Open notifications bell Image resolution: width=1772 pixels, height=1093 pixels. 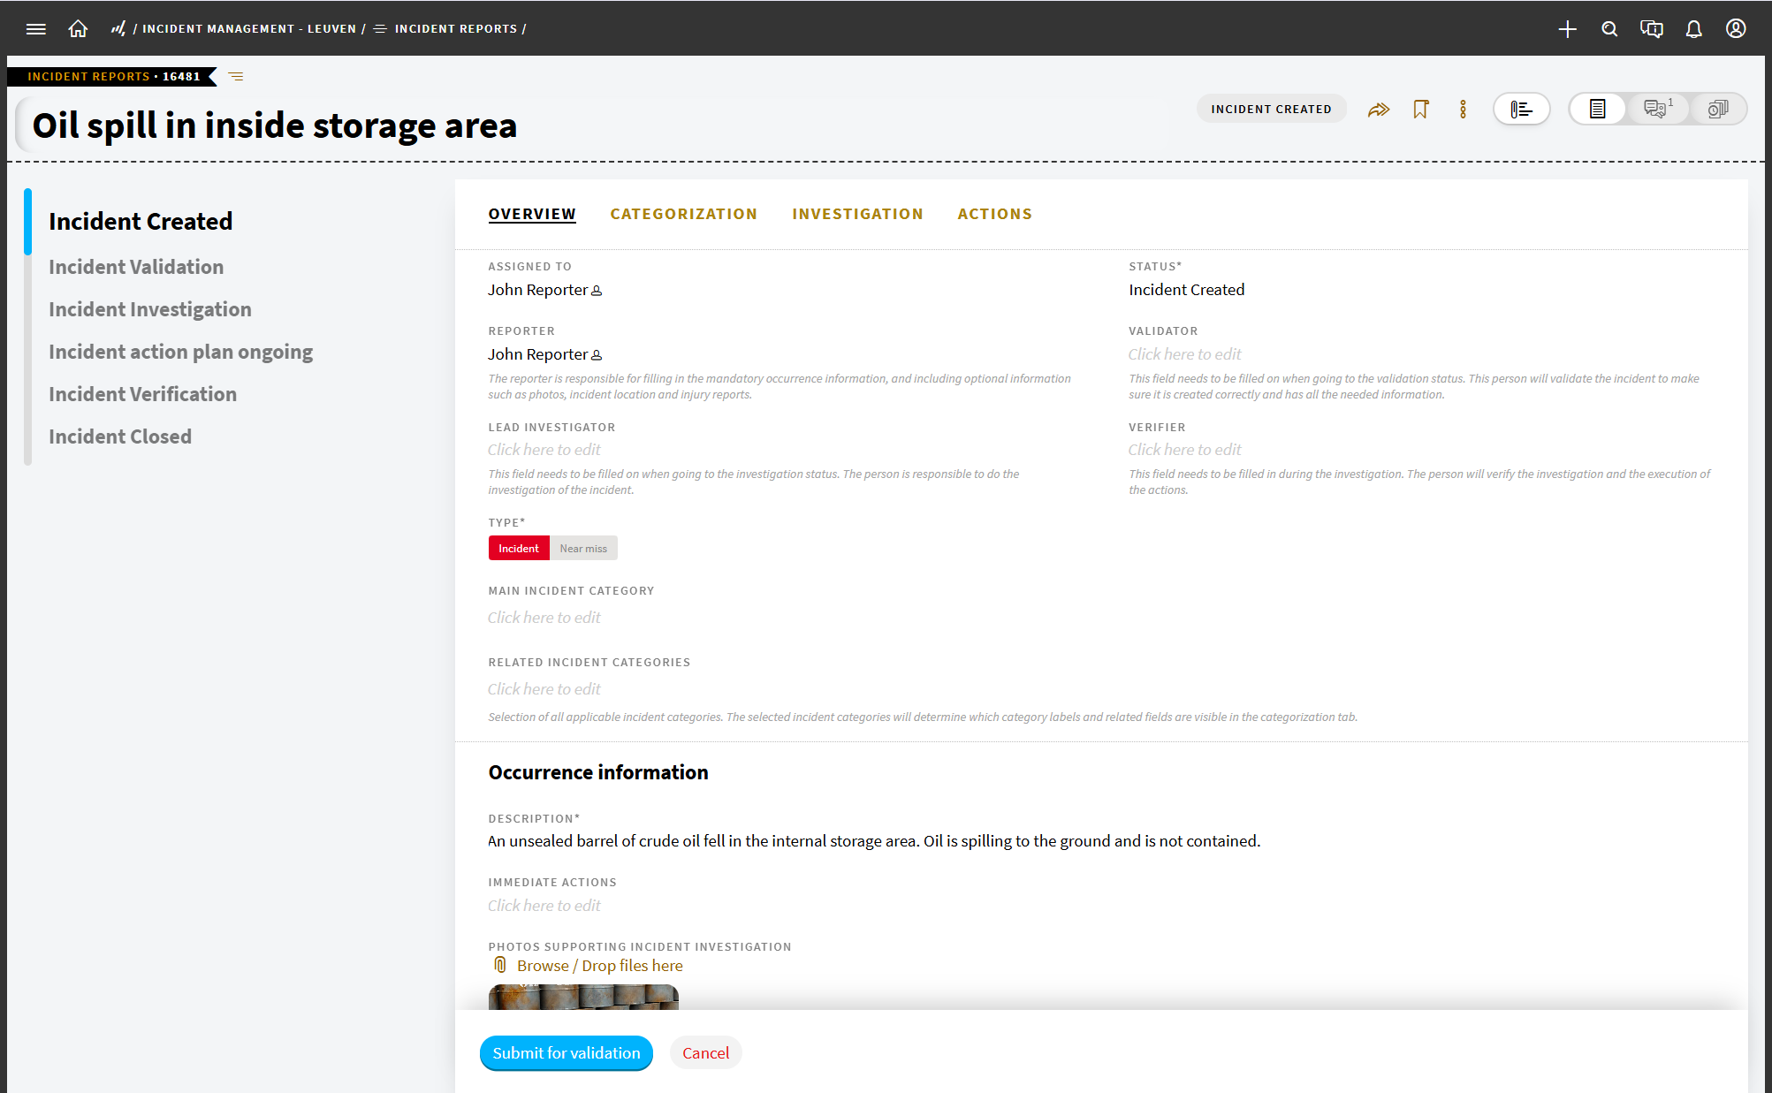(1693, 29)
